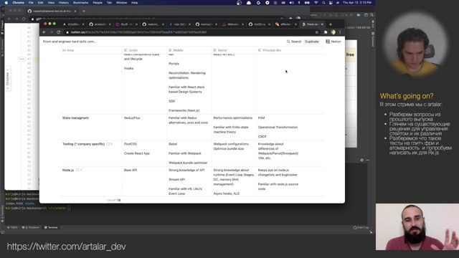Click the Duplicate button
The height and width of the screenshot is (258, 459).
tap(311, 42)
